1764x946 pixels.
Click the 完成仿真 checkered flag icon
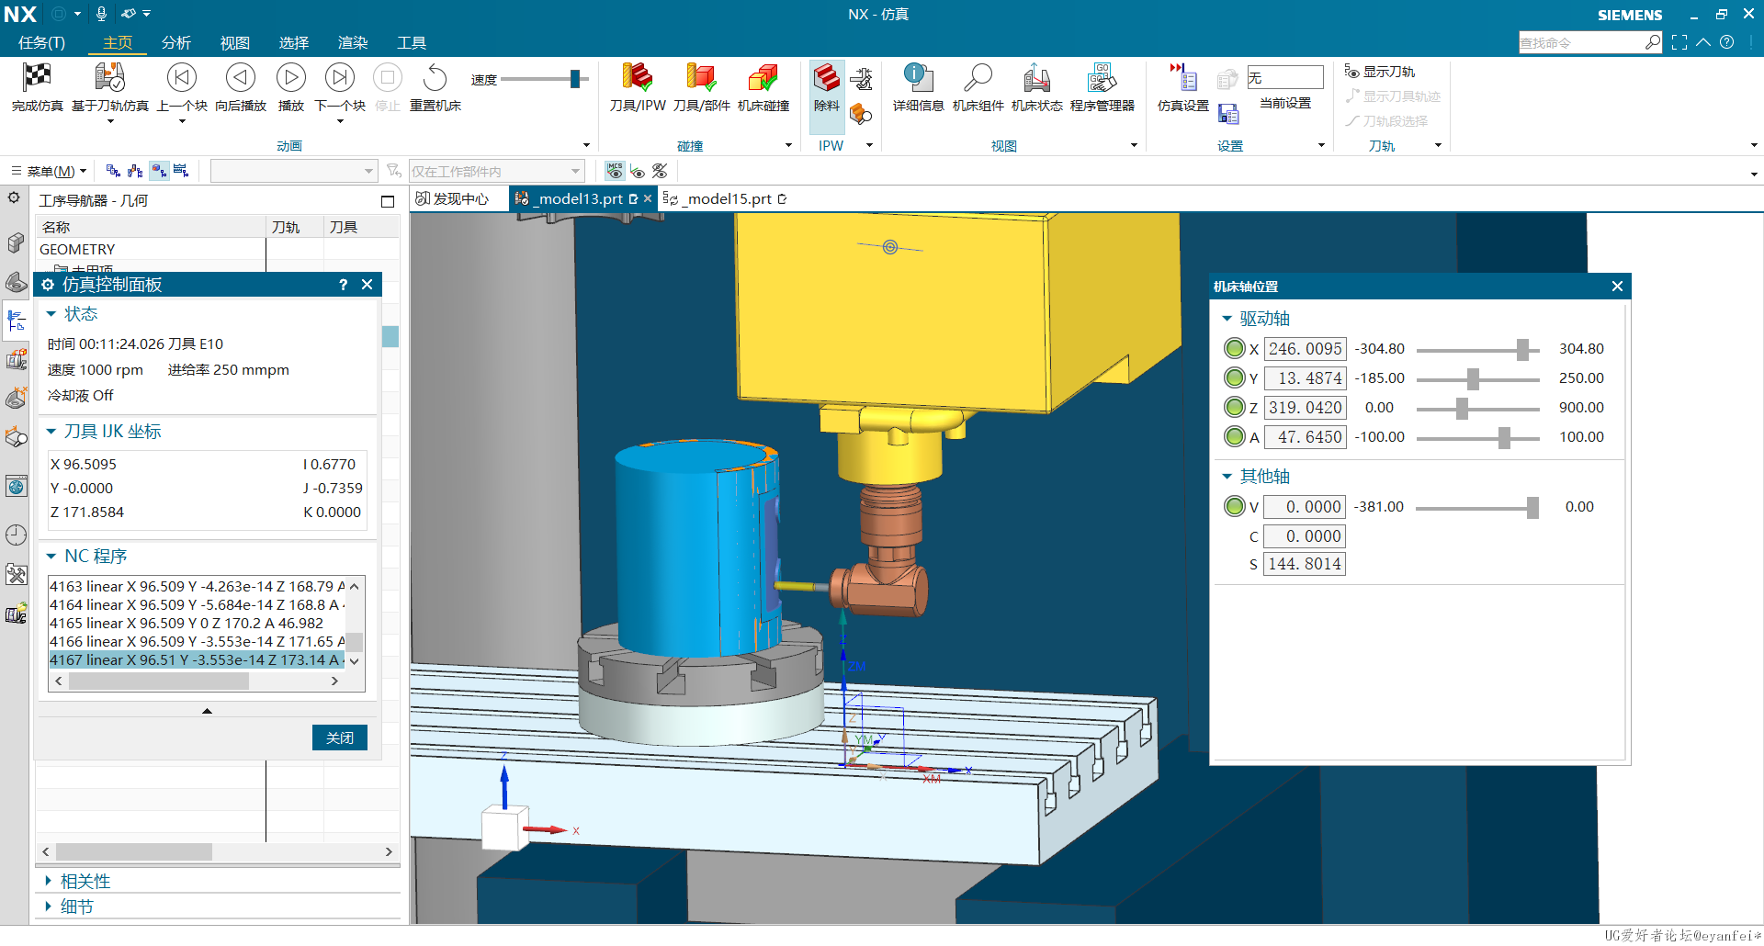(x=37, y=77)
